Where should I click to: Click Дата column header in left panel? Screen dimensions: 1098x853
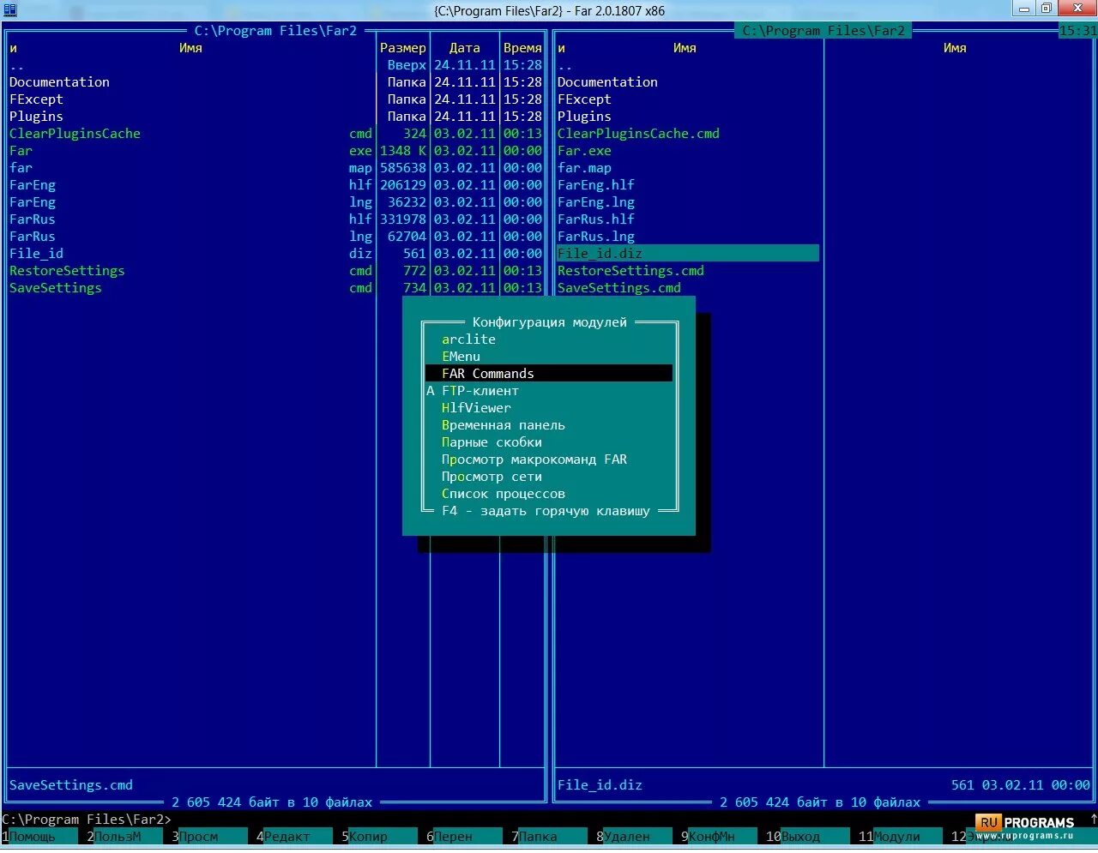[464, 48]
